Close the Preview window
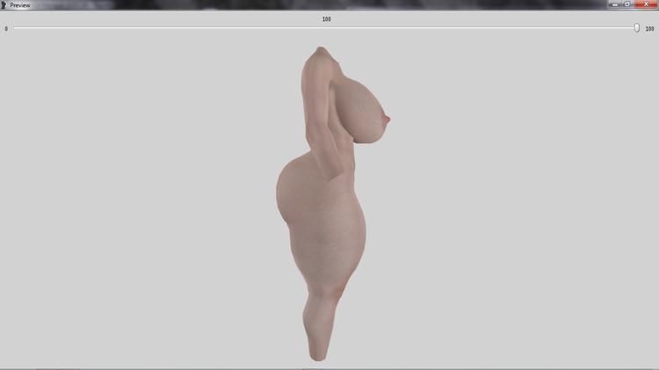This screenshot has width=659, height=370. point(646,4)
